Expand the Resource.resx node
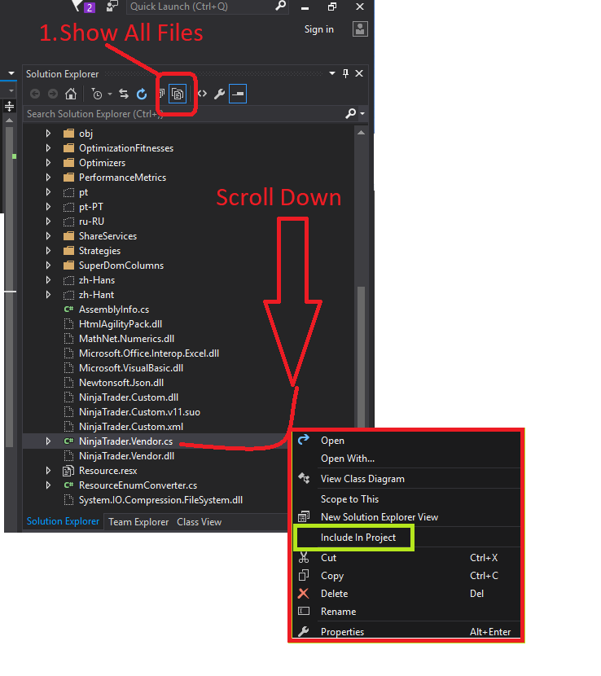 coord(48,471)
